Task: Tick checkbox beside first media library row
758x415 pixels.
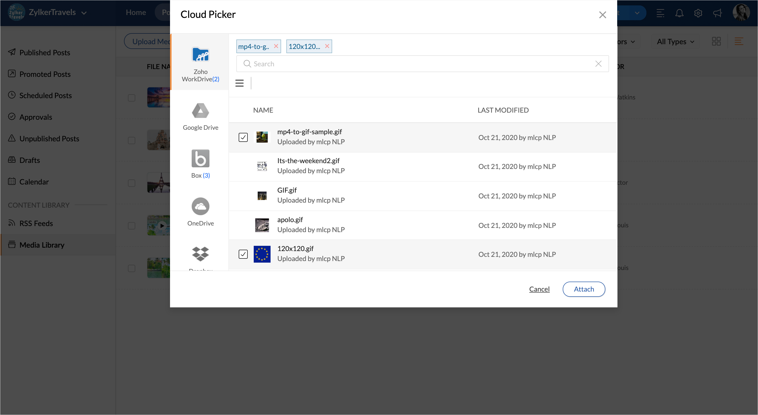Action: [x=132, y=98]
